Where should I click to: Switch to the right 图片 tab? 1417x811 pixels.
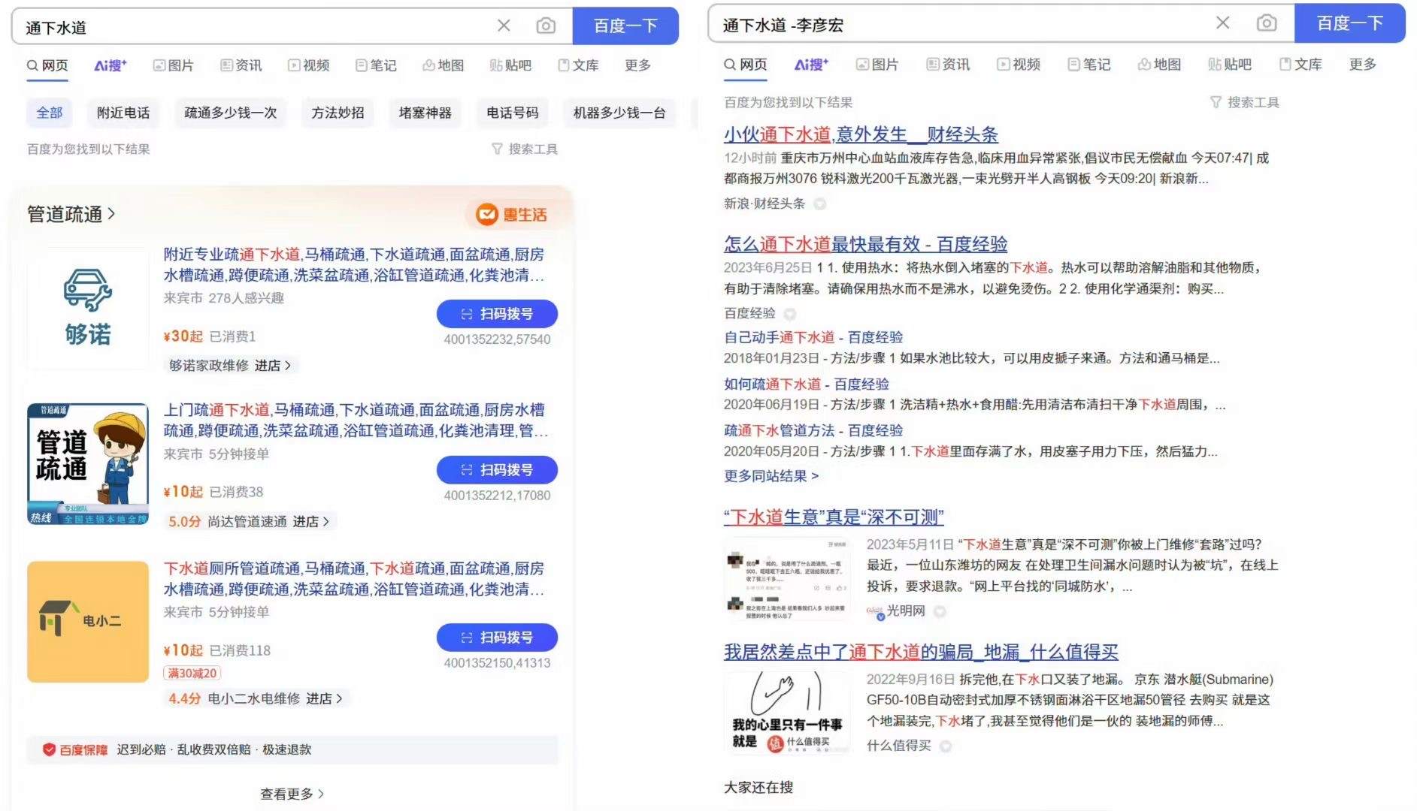coord(877,65)
